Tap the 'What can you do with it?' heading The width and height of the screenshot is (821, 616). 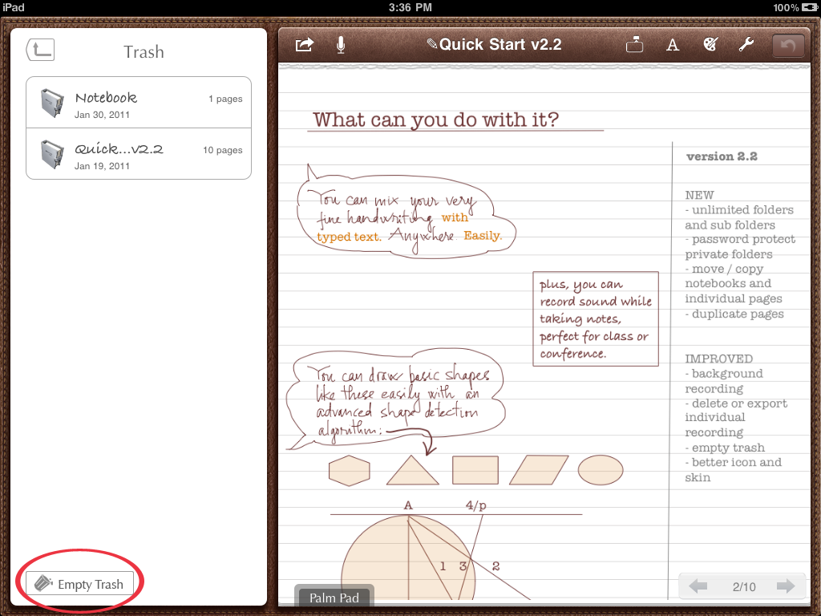tap(435, 120)
